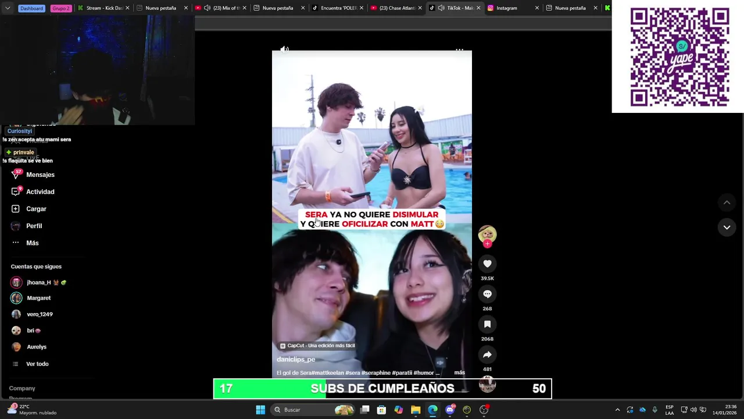
Task: Open followed account Margaret
Action: click(x=31, y=298)
